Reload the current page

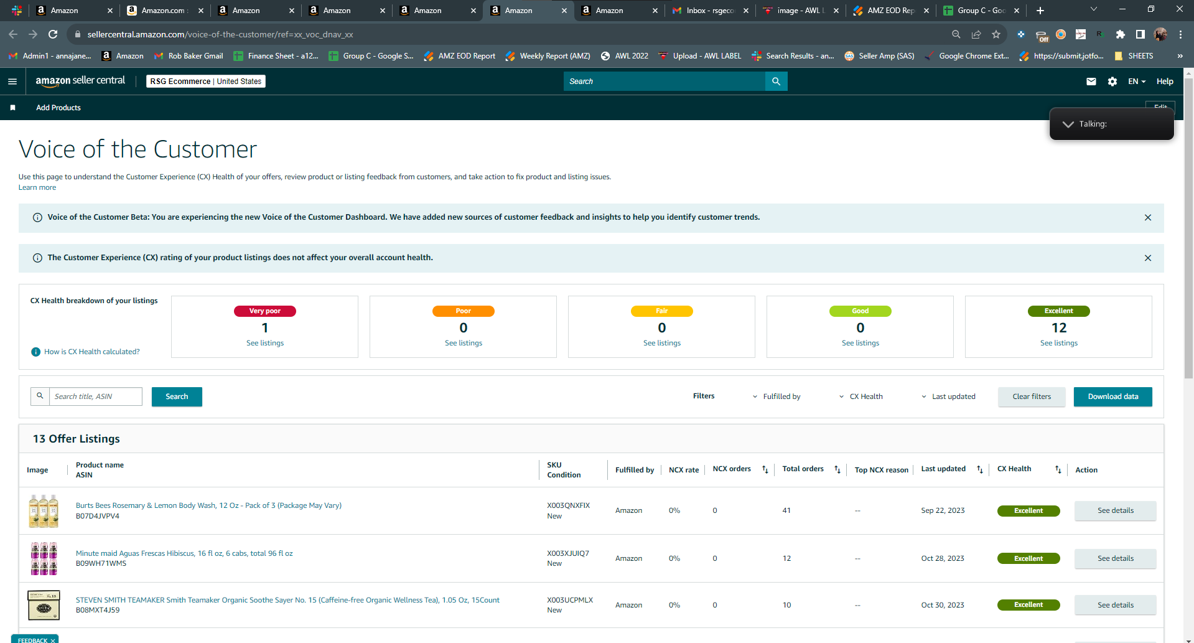(53, 34)
